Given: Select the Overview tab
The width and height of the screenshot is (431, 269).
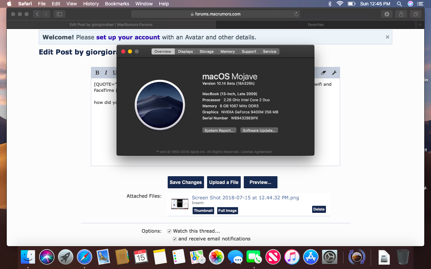Looking at the screenshot, I should coord(163,51).
